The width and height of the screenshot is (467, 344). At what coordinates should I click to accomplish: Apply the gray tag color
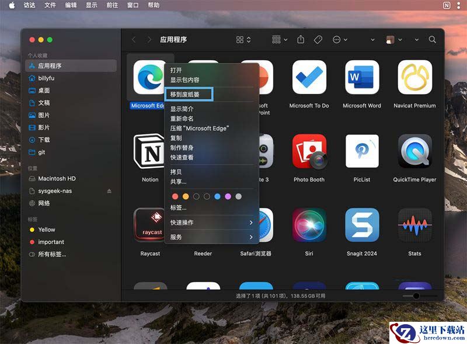tap(239, 196)
